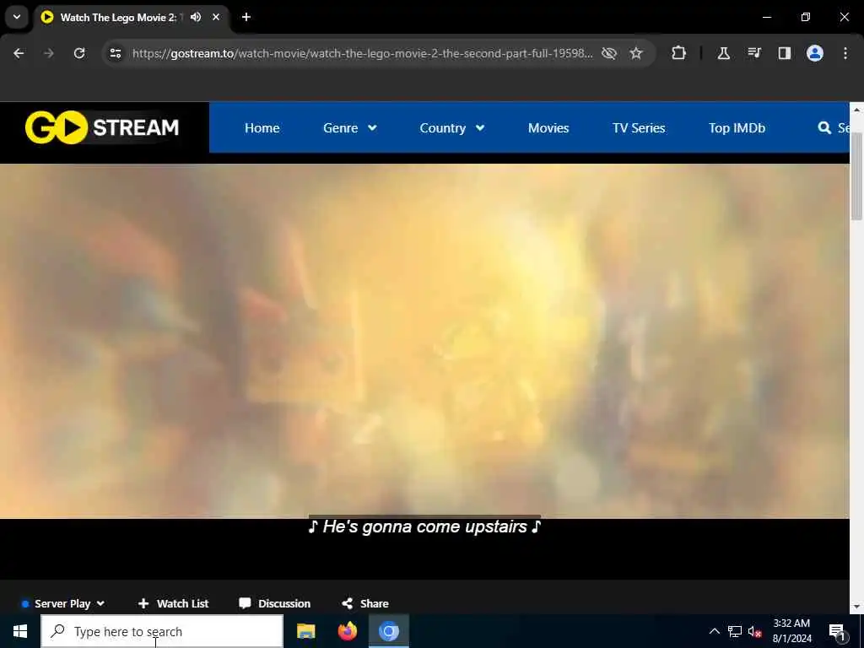This screenshot has height=648, width=864.
Task: Add the movie to Watch List
Action: pos(173,603)
